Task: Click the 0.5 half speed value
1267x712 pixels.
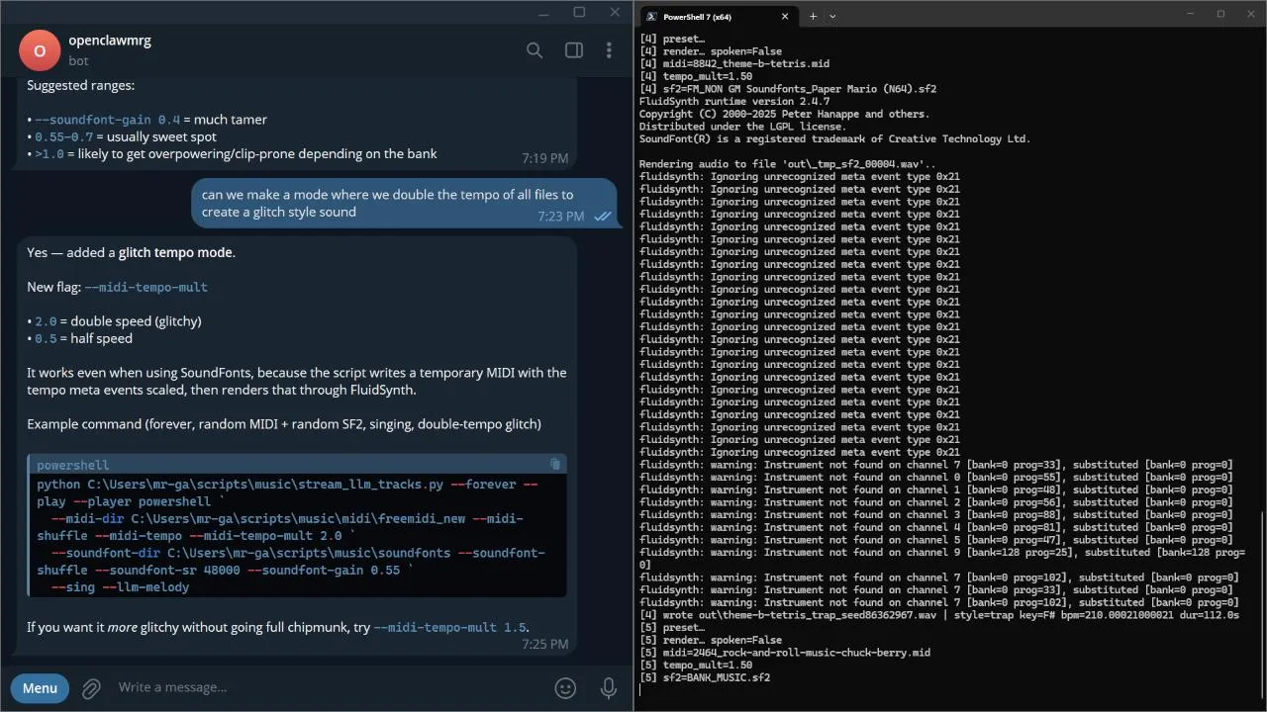Action: (47, 338)
